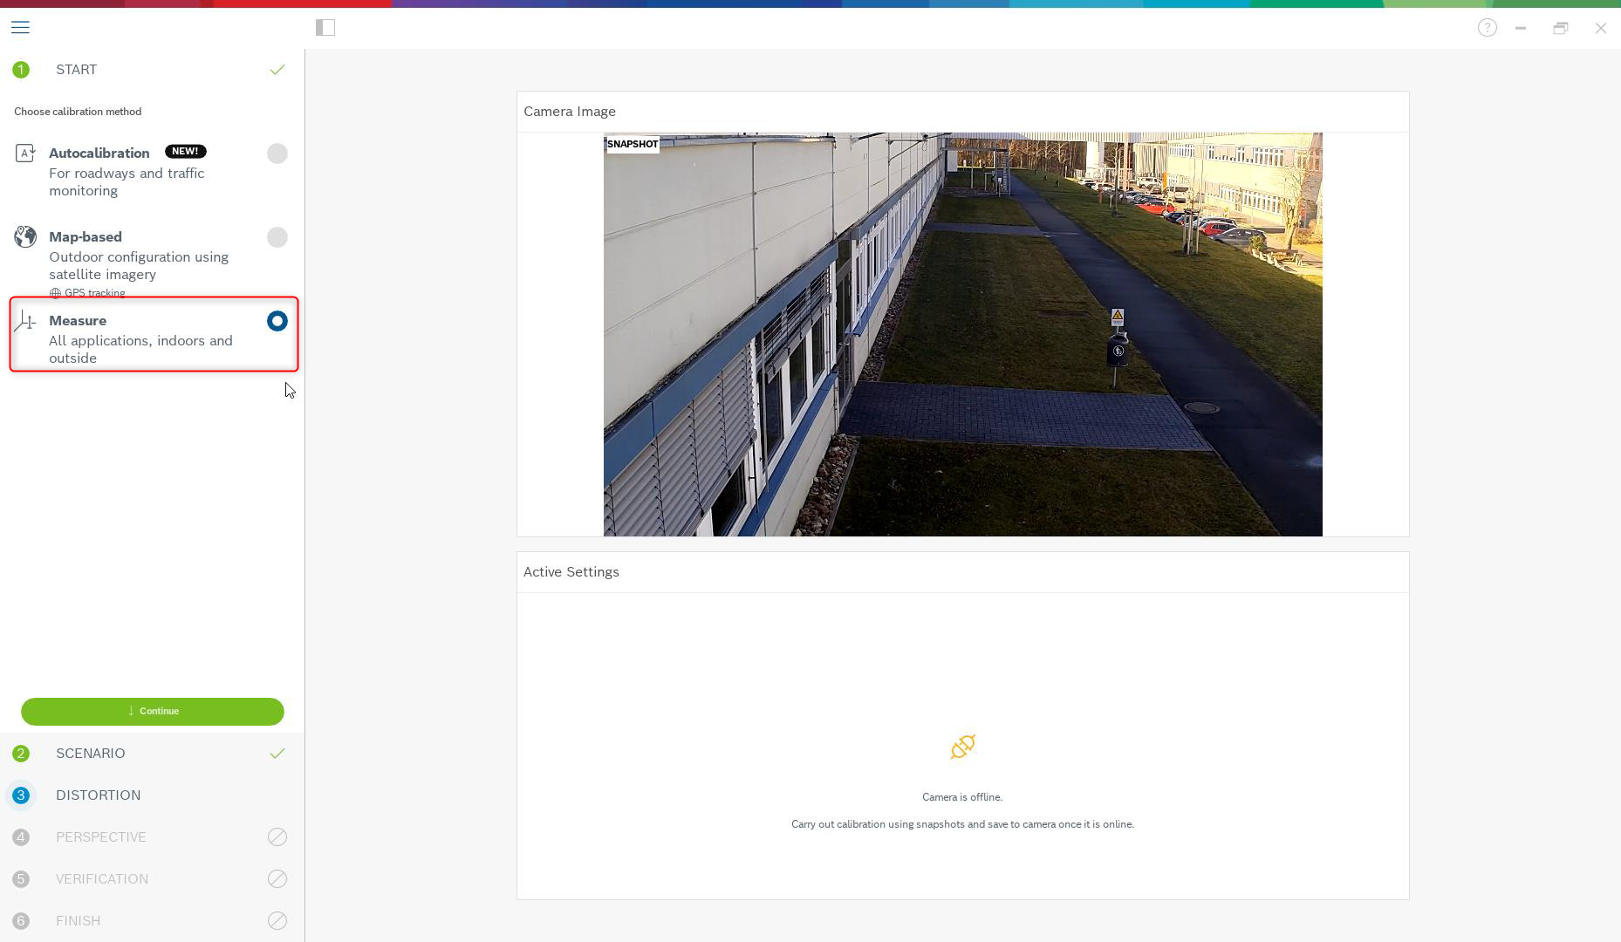Select the Autocalibration radio button
Image resolution: width=1621 pixels, height=942 pixels.
277,154
